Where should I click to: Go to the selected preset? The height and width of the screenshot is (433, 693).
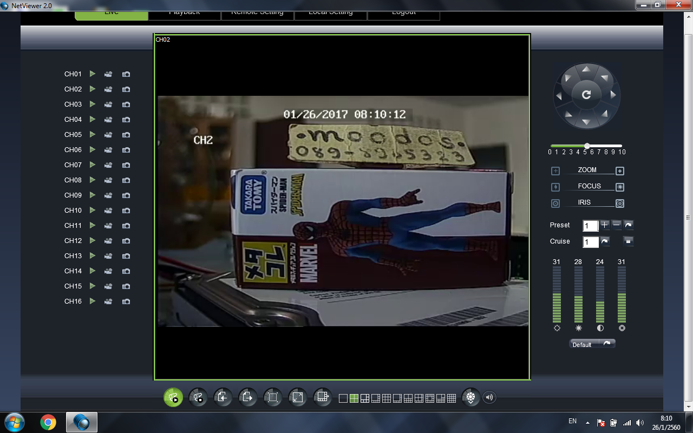pyautogui.click(x=629, y=225)
